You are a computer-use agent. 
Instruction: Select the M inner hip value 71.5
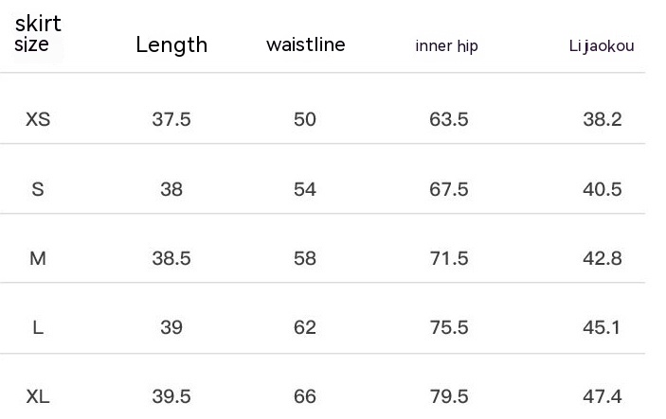449,258
